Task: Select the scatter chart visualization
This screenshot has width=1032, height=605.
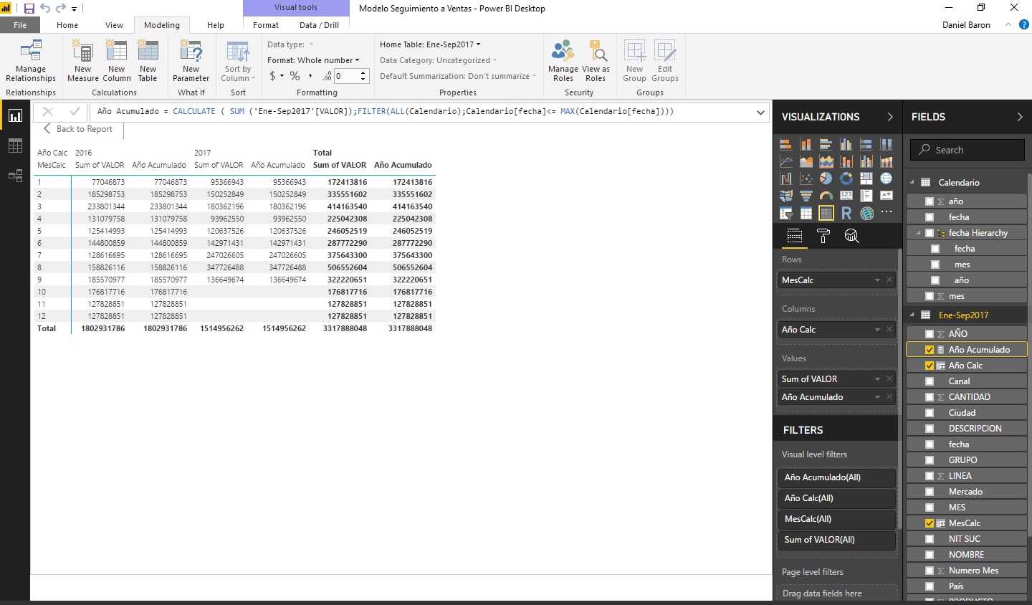Action: 806,178
